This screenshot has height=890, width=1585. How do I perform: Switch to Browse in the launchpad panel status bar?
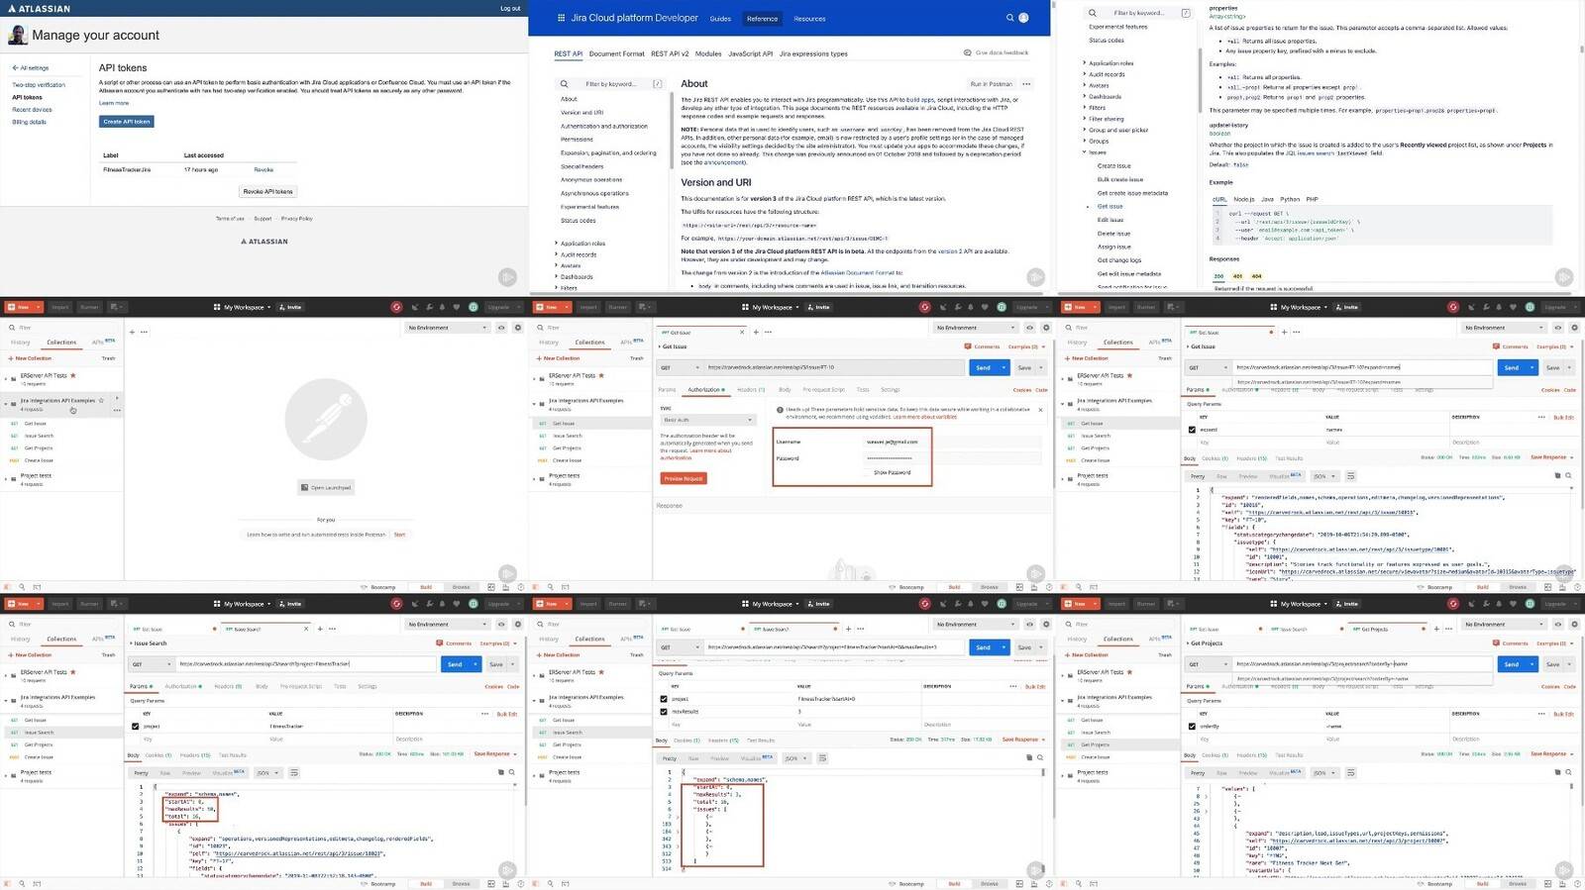462,587
